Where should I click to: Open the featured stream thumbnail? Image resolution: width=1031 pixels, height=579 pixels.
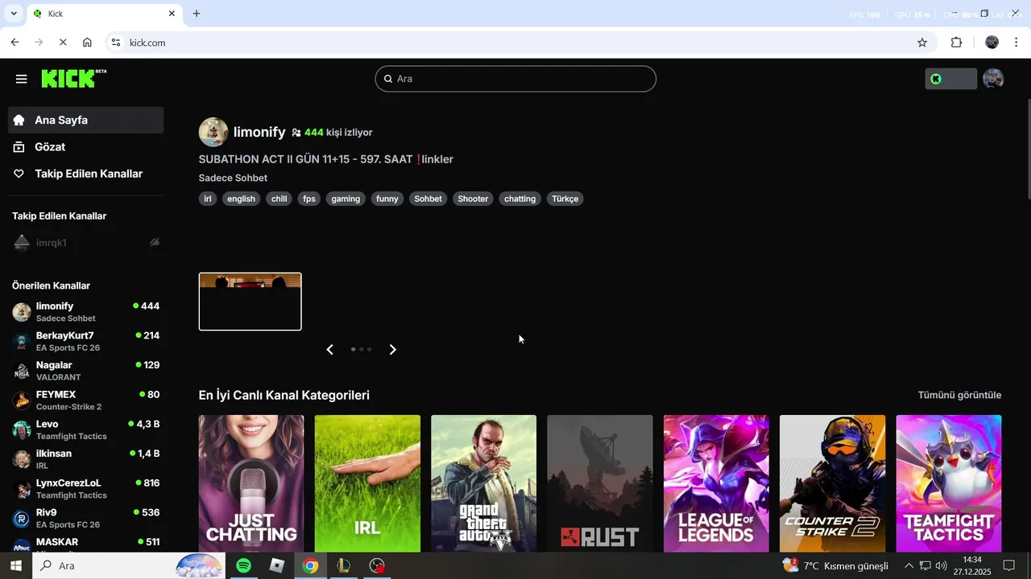[251, 302]
